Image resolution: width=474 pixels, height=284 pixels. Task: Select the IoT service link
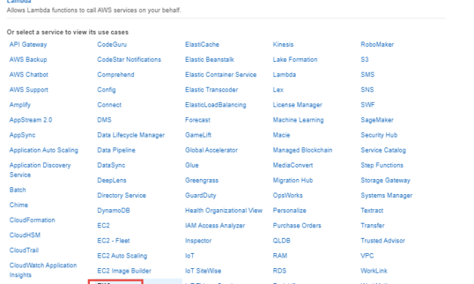click(x=190, y=256)
